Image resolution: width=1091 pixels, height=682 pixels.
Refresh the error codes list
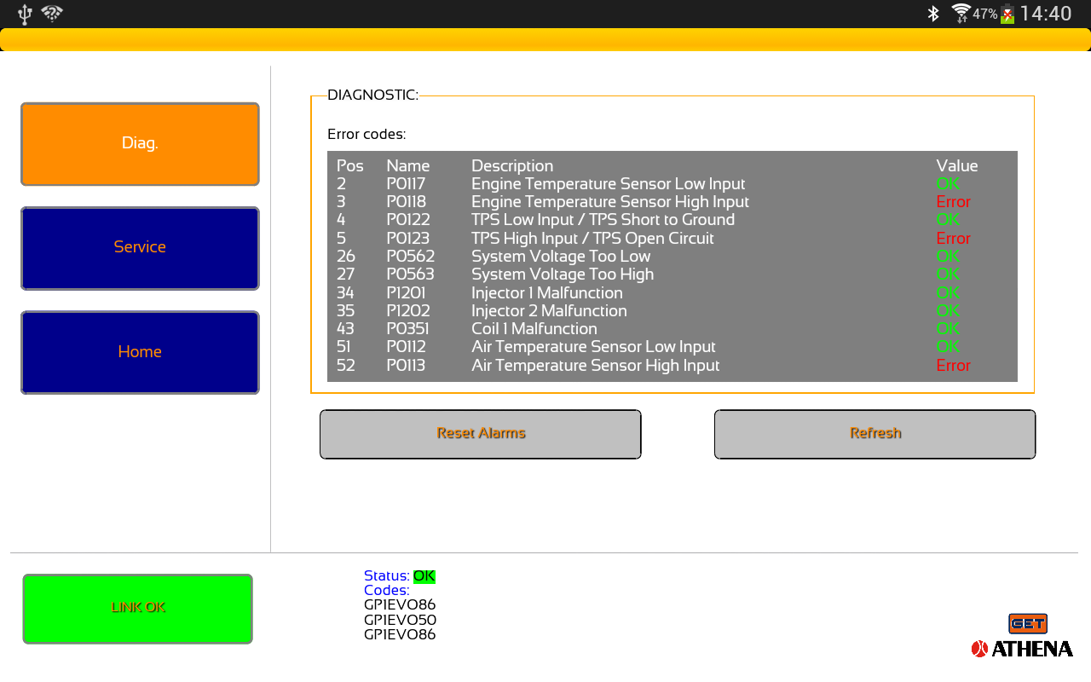(875, 434)
